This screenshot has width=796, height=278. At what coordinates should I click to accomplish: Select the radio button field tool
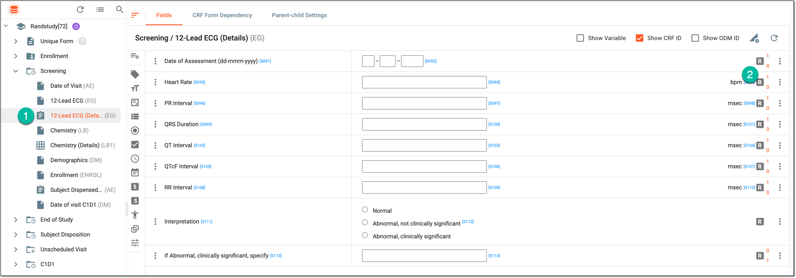[x=135, y=130]
